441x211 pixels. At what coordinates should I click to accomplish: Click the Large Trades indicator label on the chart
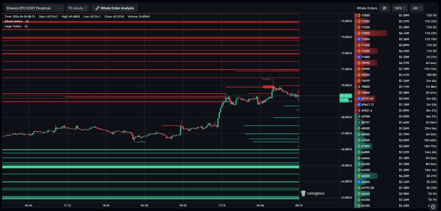click(14, 26)
